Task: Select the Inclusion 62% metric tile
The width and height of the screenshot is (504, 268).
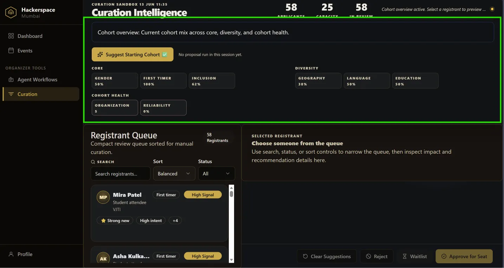Action: (x=212, y=81)
